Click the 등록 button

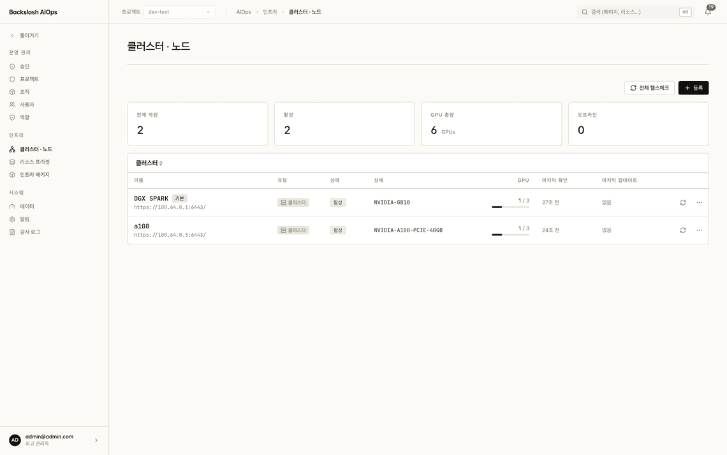coord(693,88)
